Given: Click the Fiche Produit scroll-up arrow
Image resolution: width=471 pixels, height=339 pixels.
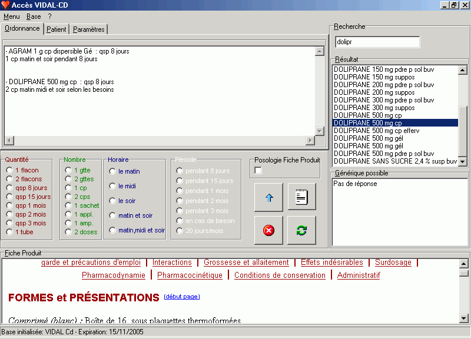Looking at the screenshot, I should (463, 264).
